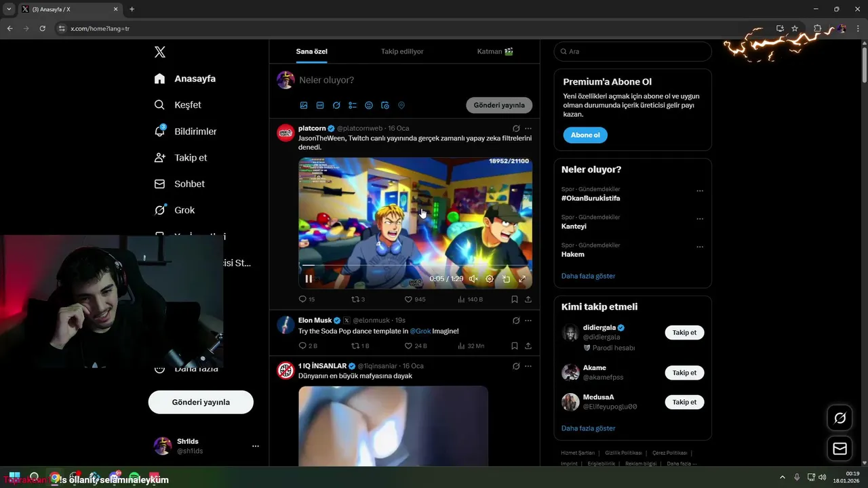
Task: Click @Grok mention in Elon's post
Action: coord(420,331)
